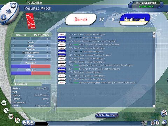Click Biarritz badge on Mark Stcherbina try row

pos(62,45)
